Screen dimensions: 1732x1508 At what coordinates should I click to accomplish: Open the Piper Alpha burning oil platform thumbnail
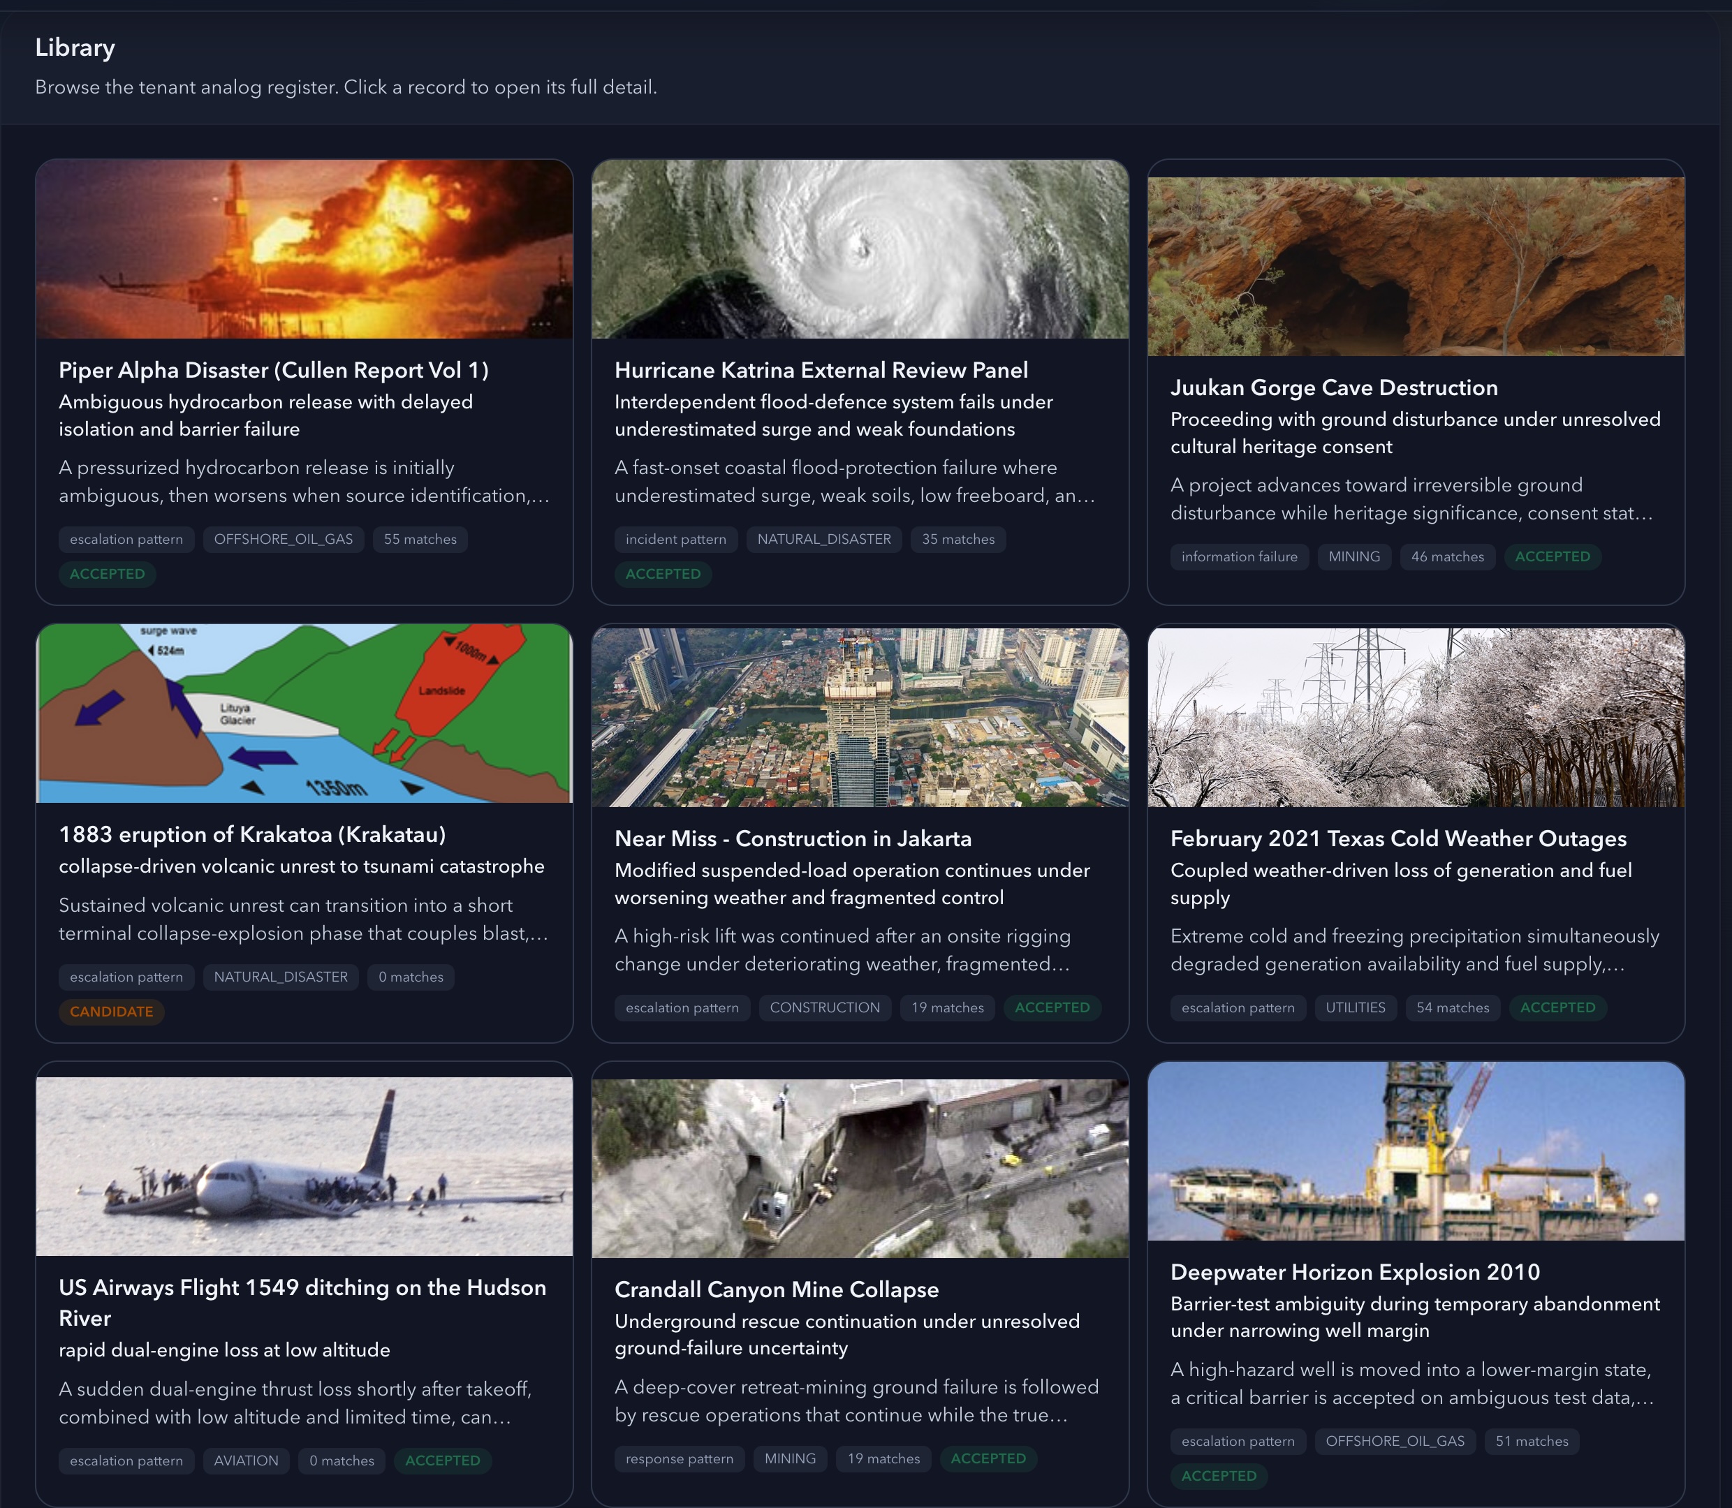click(x=304, y=250)
